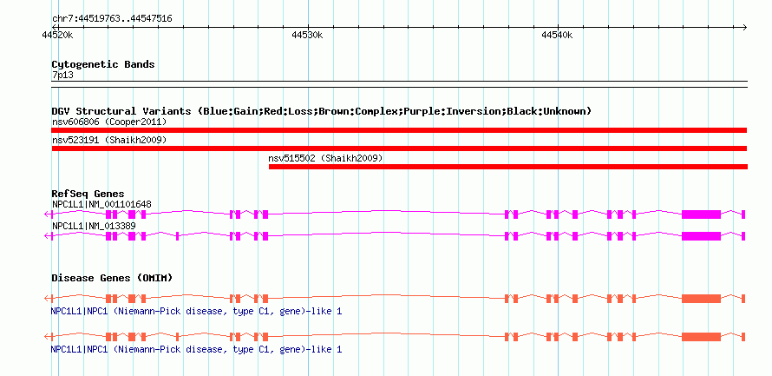Select the red bar under nsv515502
This screenshot has width=772, height=376.
[x=508, y=167]
